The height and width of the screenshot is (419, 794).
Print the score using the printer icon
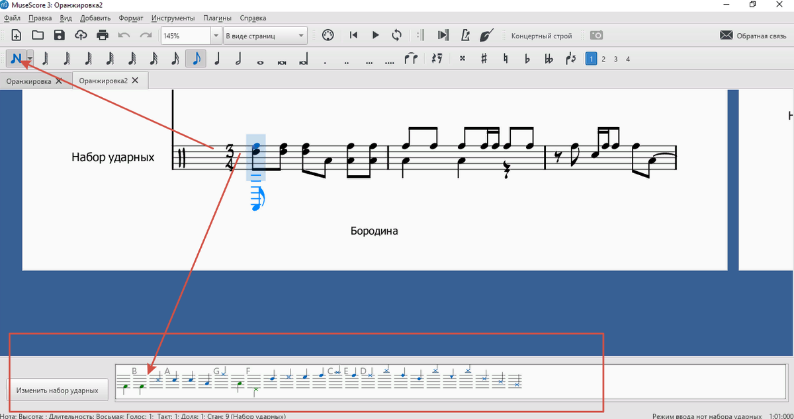[102, 35]
